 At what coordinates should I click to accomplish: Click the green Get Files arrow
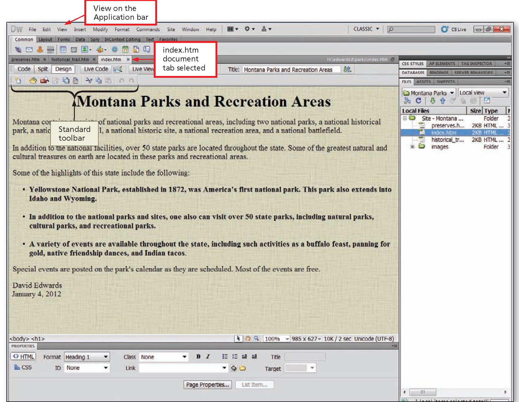433,101
